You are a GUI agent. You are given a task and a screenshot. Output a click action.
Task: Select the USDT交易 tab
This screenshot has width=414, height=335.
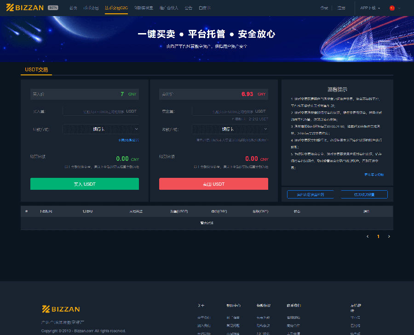tap(36, 70)
